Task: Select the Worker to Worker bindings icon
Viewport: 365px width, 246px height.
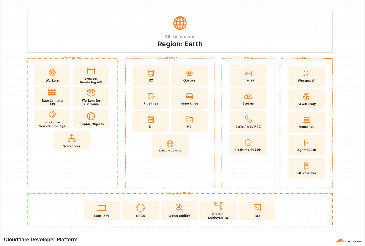Action: tap(52, 114)
